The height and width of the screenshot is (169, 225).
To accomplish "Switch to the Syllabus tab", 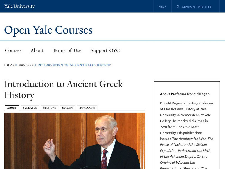I will click(x=30, y=108).
